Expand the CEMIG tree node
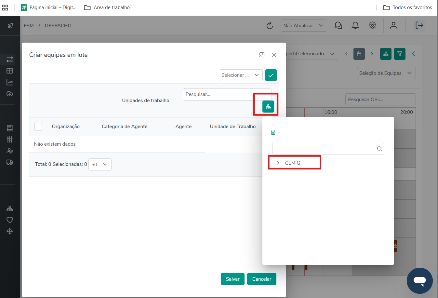Viewport: 438px width, 298px height. point(278,163)
